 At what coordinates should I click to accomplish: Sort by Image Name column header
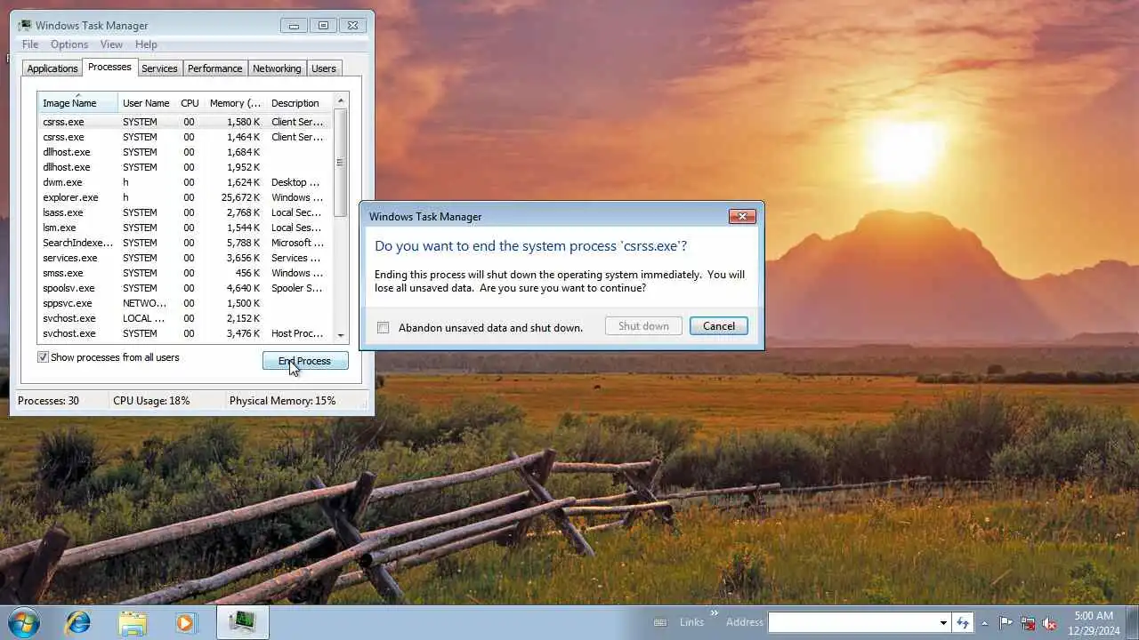[x=77, y=103]
